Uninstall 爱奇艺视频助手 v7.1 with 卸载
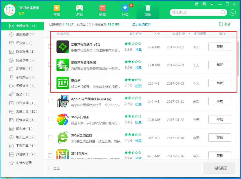This screenshot has width=241, height=179. coord(220,47)
